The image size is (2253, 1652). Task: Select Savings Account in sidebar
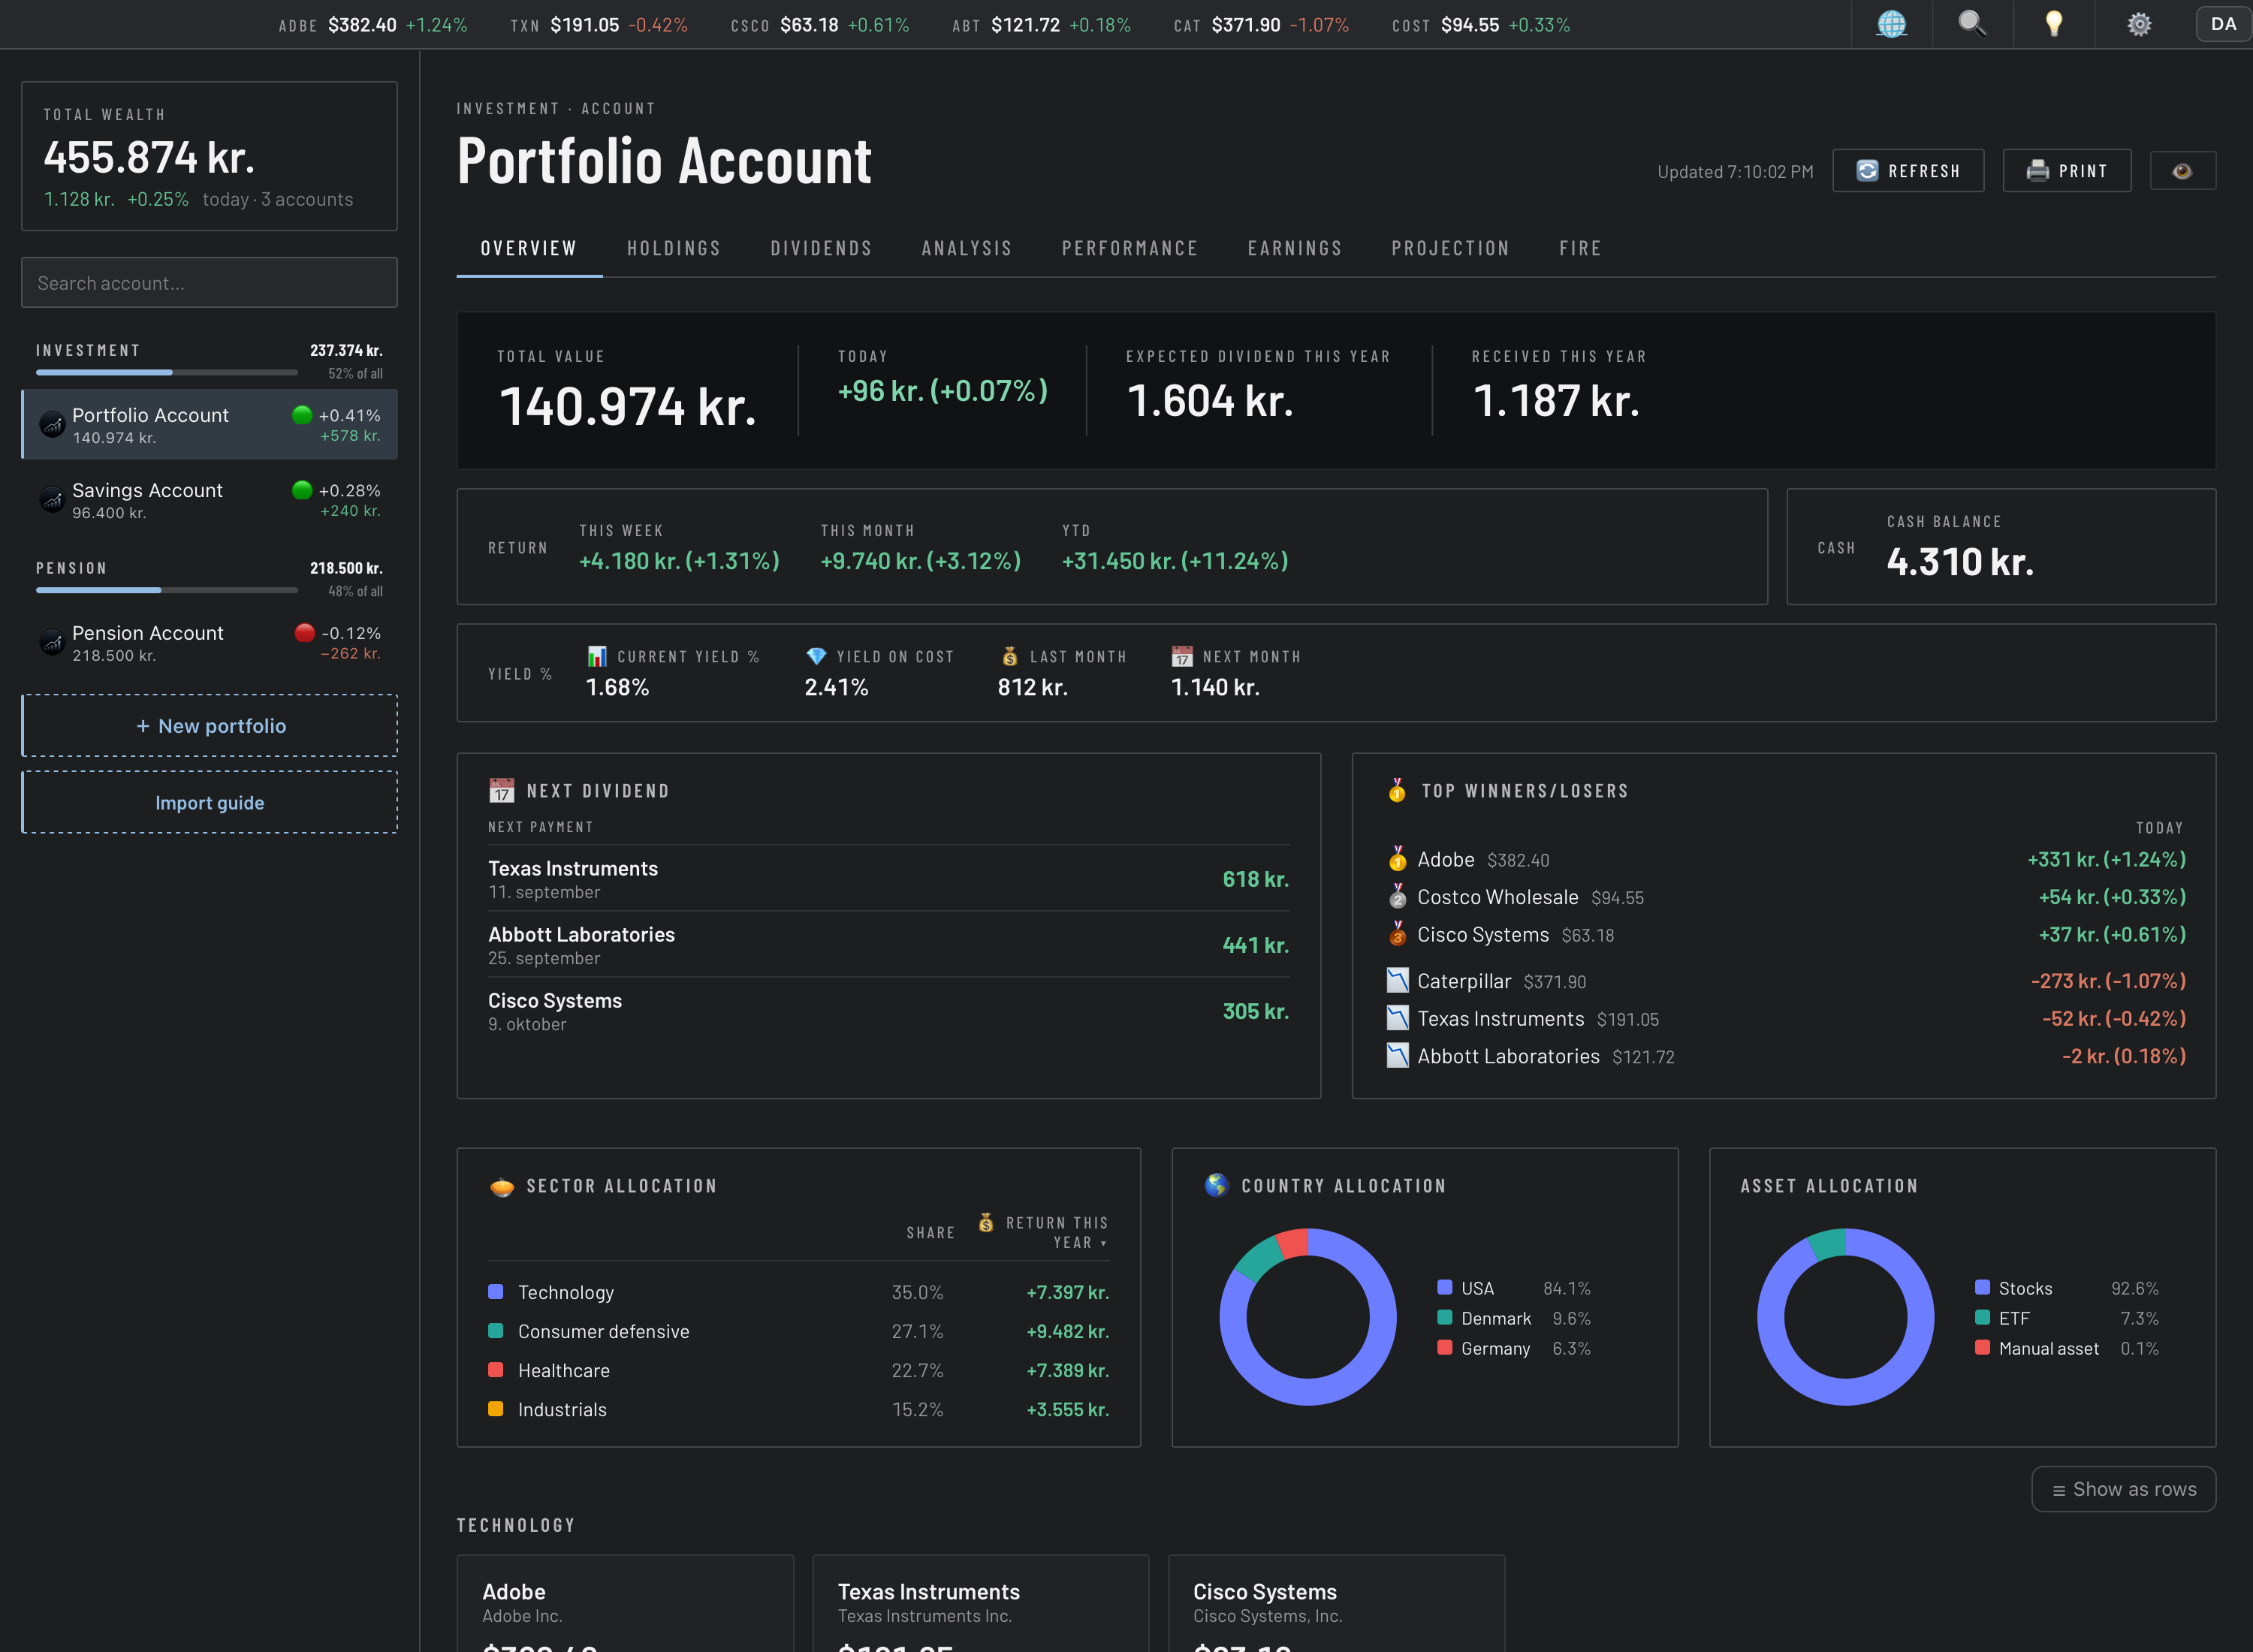[209, 500]
